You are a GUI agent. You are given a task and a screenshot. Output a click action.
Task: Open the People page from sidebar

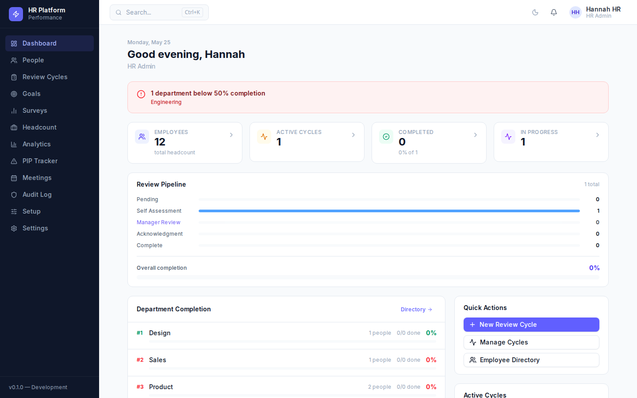coord(50,60)
